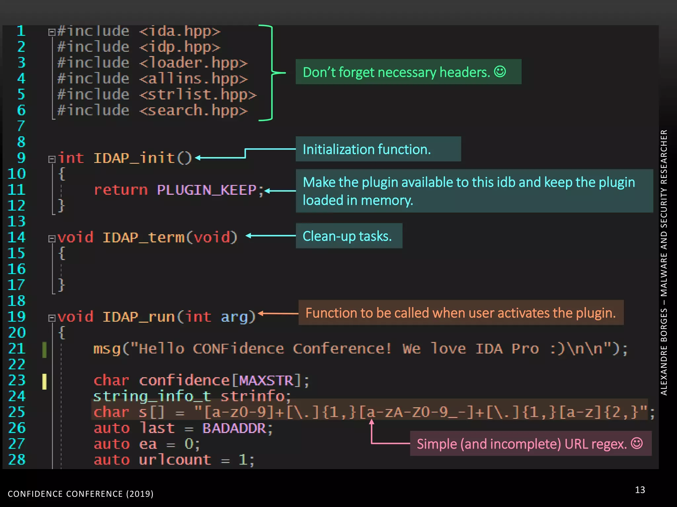677x507 pixels.
Task: Click the 'Don't forget necessary headers' note
Action: 408,72
